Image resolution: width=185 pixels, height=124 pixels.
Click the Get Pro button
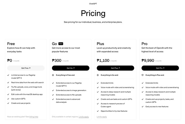pos(160,68)
